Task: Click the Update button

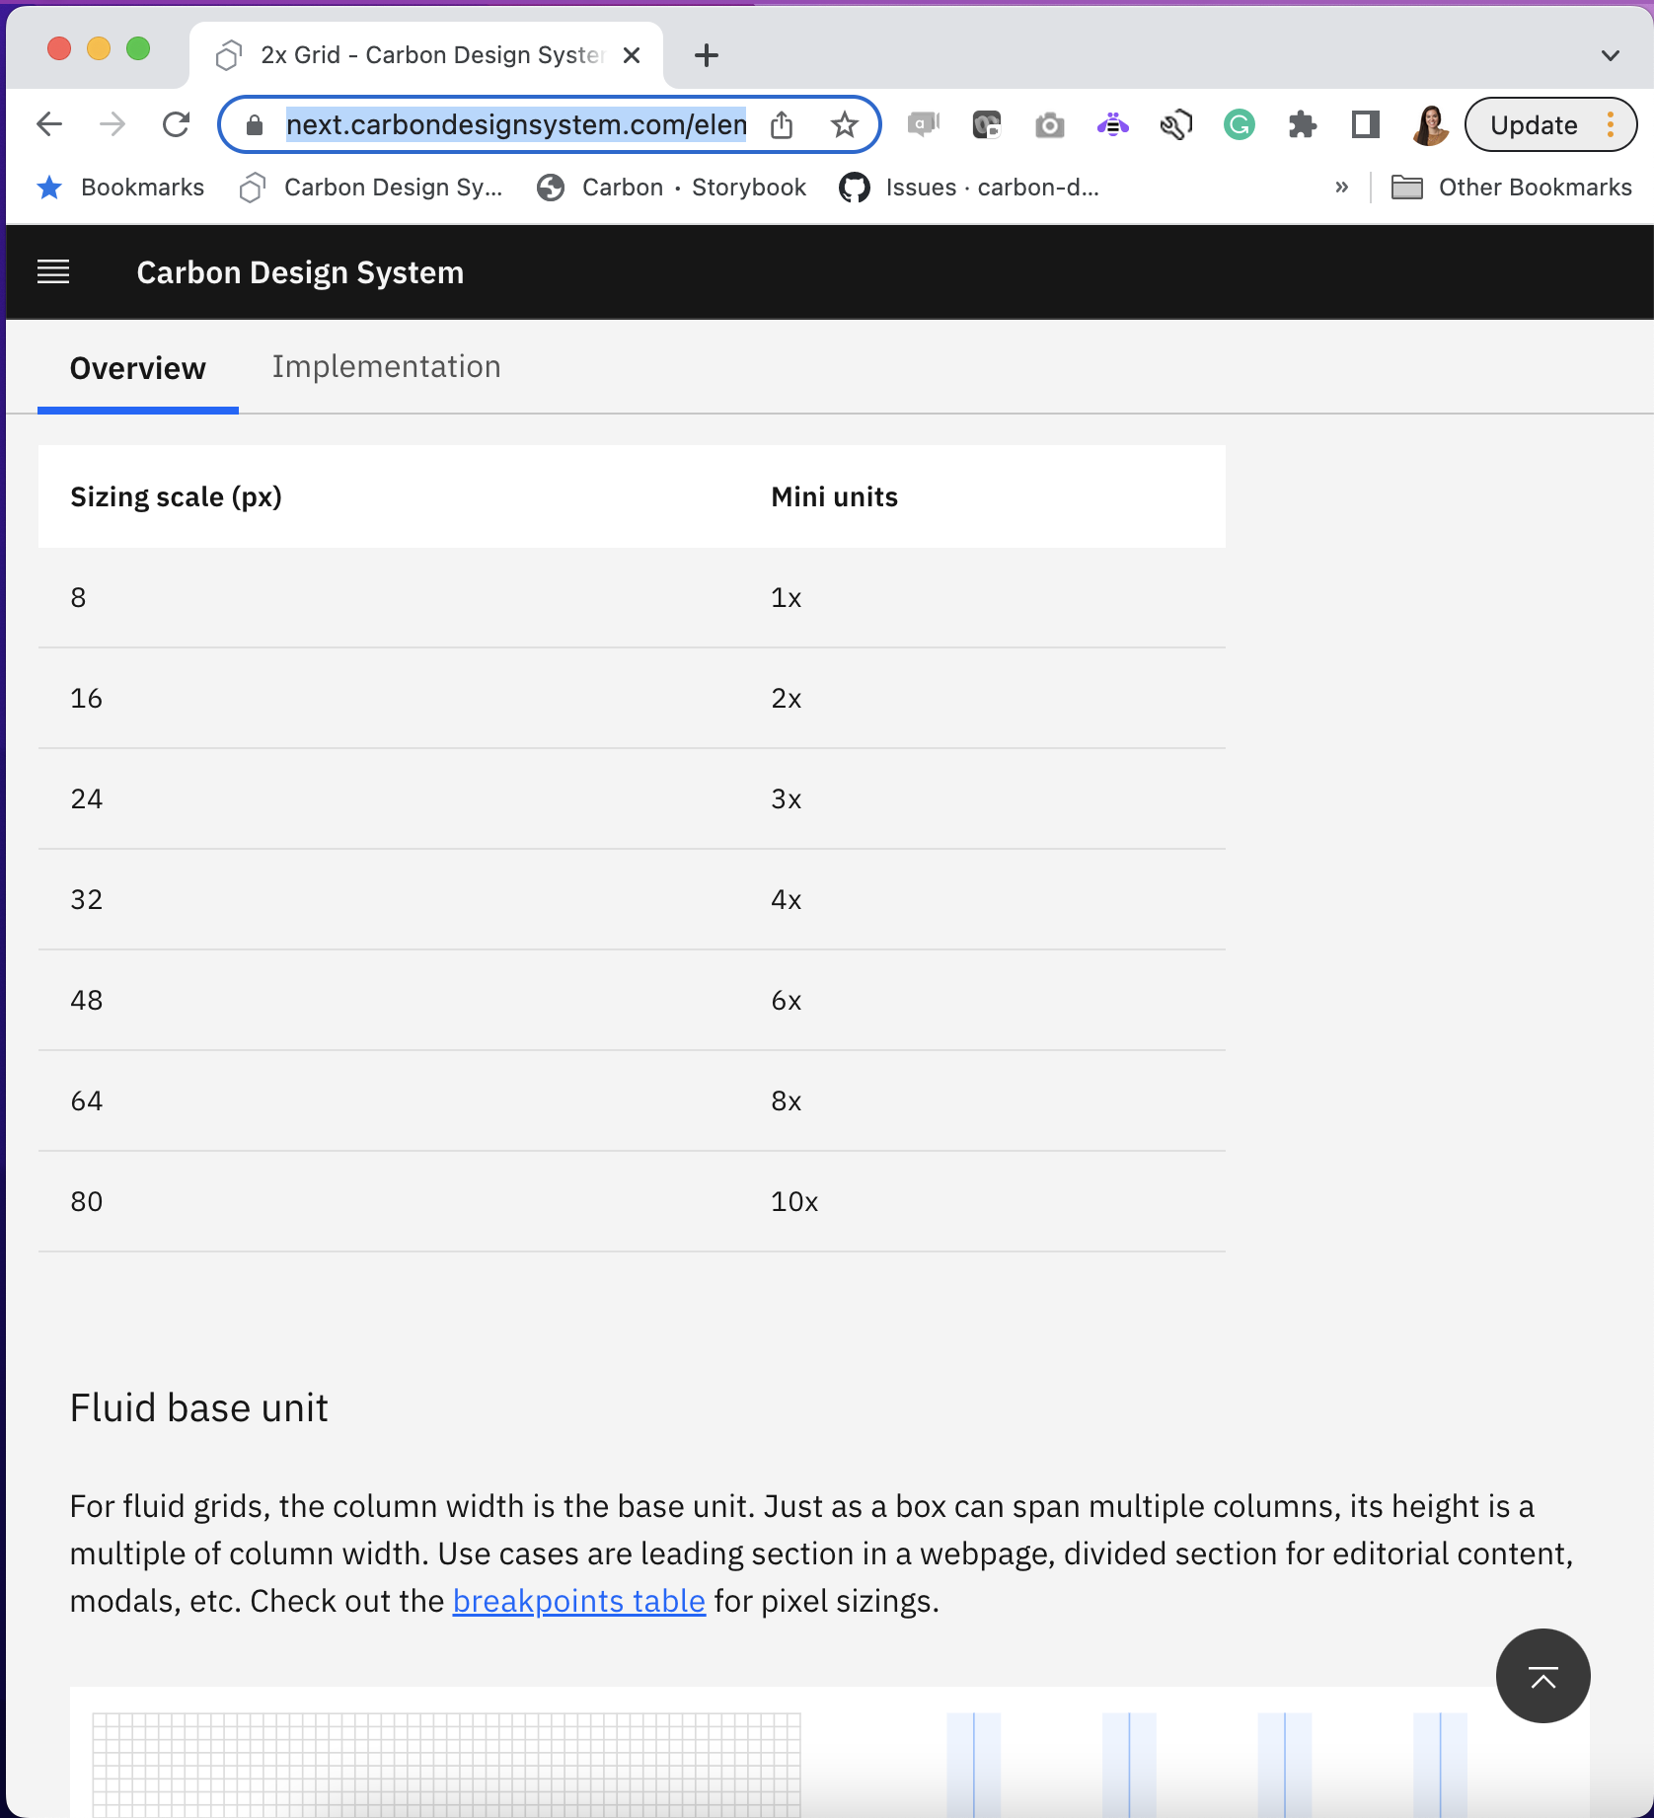Action: [x=1533, y=124]
